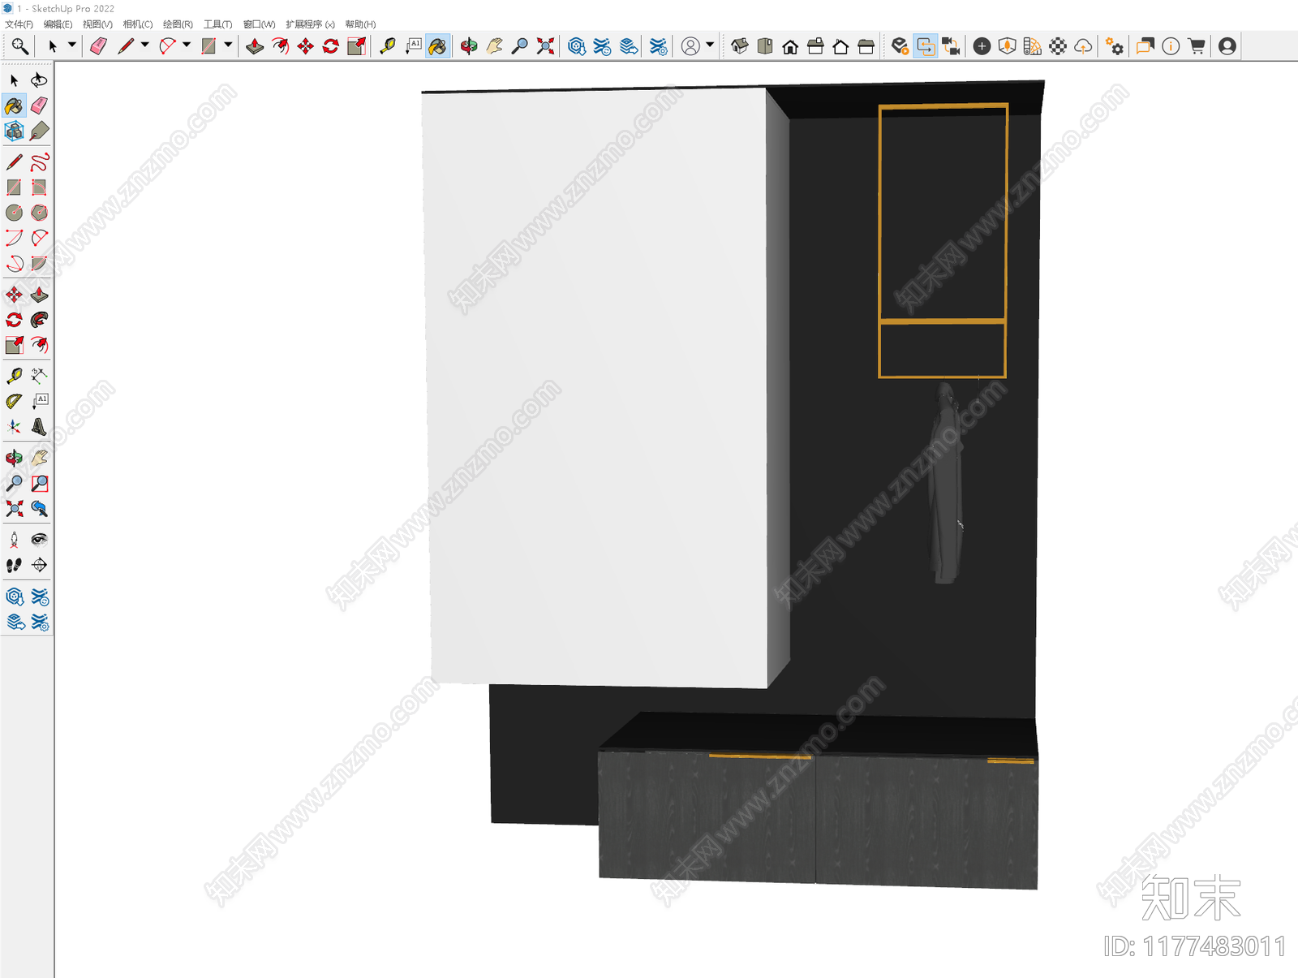Image resolution: width=1298 pixels, height=978 pixels.
Task: Expand the Select tool dropdown arrow
Action: point(71,45)
